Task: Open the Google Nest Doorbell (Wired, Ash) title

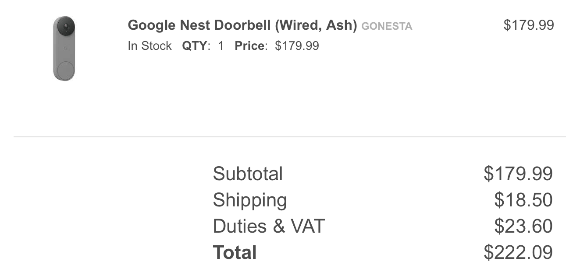Action: (242, 25)
